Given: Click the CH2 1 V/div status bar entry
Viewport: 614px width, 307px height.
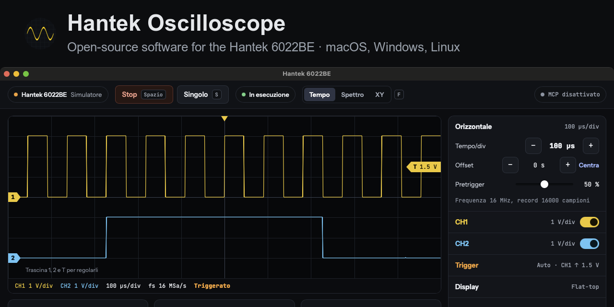Looking at the screenshot, I should point(80,286).
